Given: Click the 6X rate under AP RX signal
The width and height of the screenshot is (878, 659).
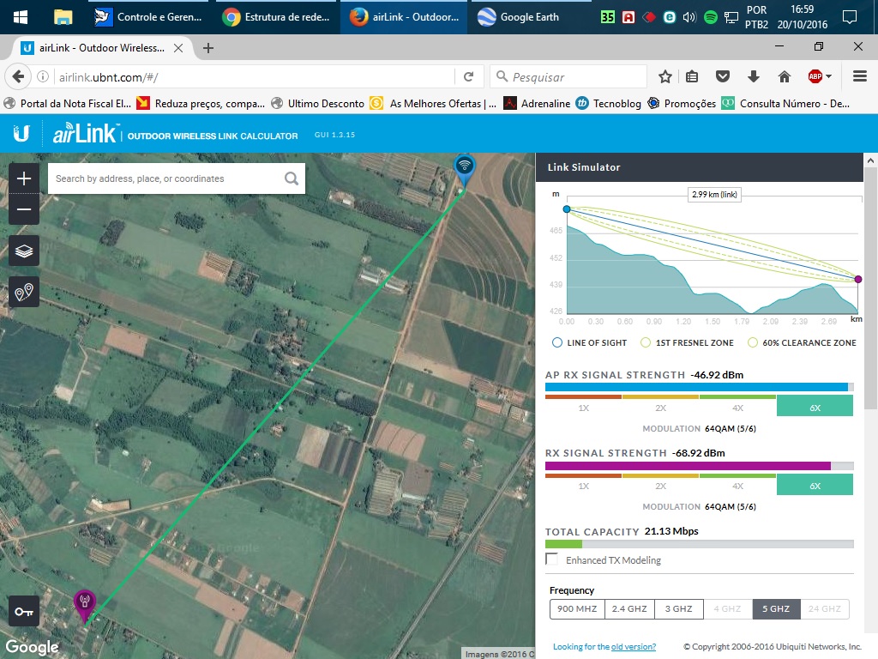Looking at the screenshot, I should click(x=815, y=406).
